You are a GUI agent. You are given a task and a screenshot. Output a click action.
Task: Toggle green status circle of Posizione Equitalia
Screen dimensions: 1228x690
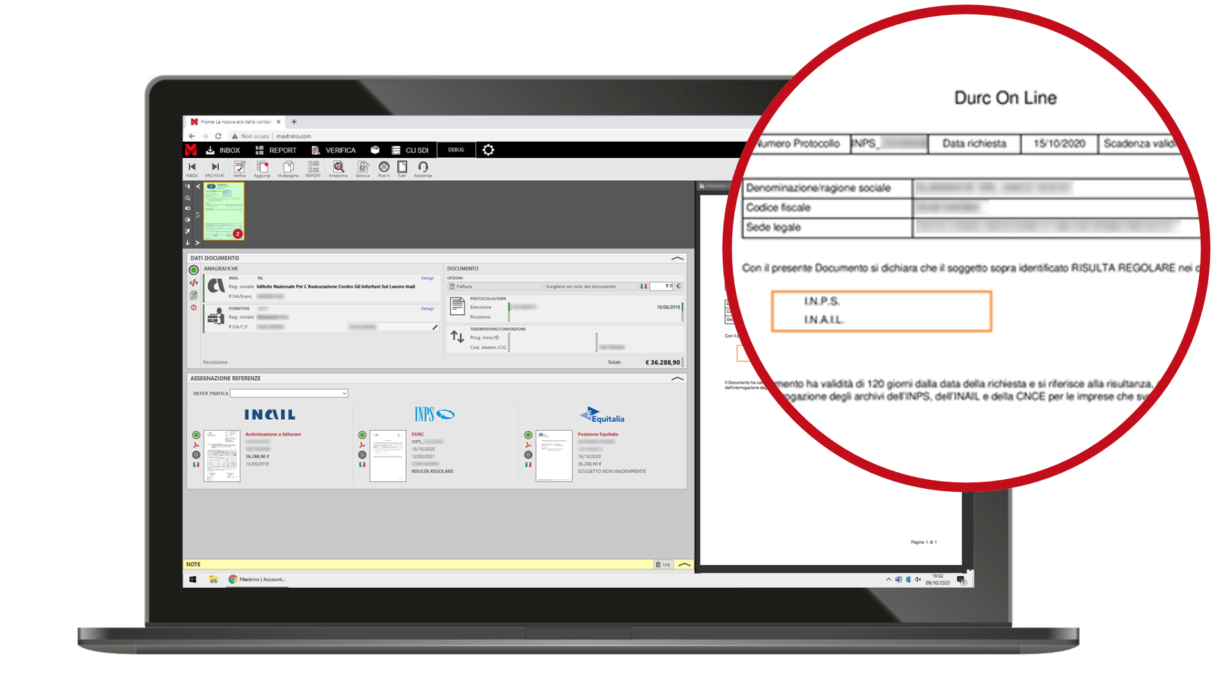tap(528, 435)
